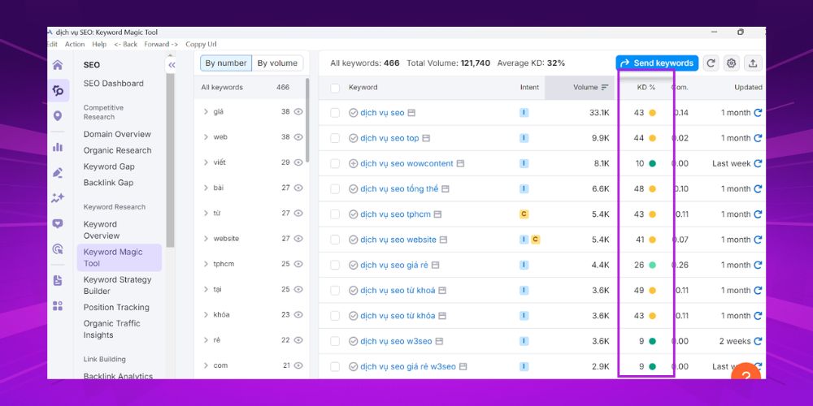The width and height of the screenshot is (813, 406).
Task: Open the target click advertising icon
Action: pyautogui.click(x=58, y=249)
